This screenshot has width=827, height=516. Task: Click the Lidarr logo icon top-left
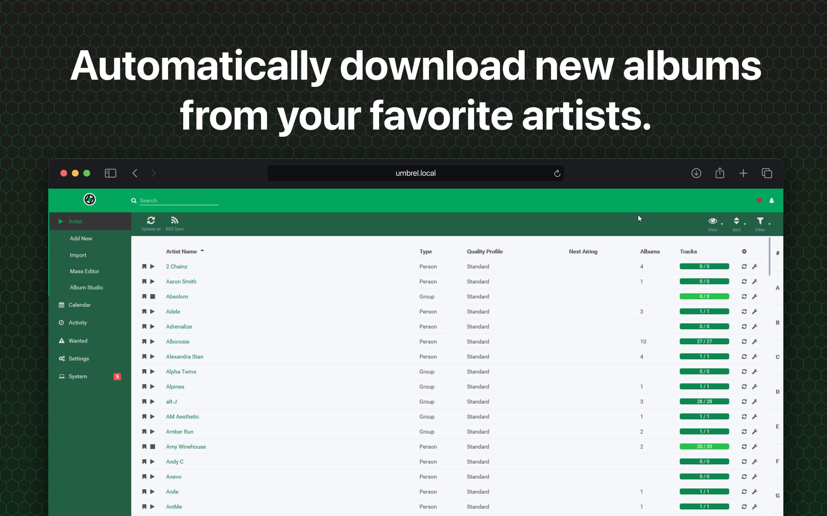pyautogui.click(x=89, y=199)
